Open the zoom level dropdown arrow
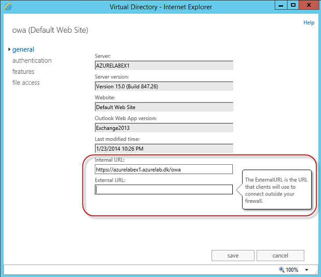The image size is (321, 277). [x=306, y=270]
